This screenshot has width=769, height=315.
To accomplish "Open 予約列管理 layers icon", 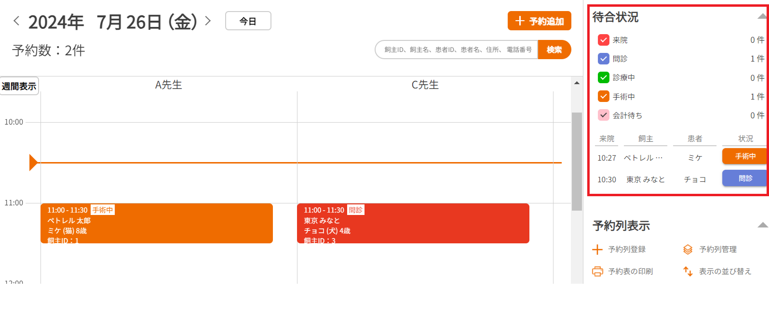I will point(688,249).
